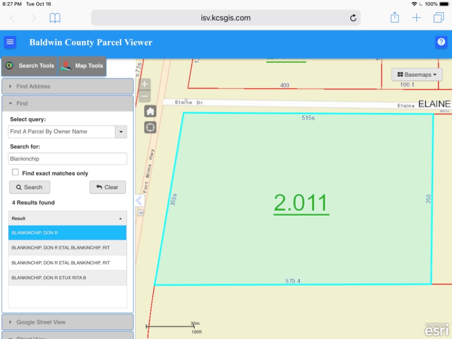The image size is (452, 339).
Task: Return map to home extent
Action: (150, 111)
